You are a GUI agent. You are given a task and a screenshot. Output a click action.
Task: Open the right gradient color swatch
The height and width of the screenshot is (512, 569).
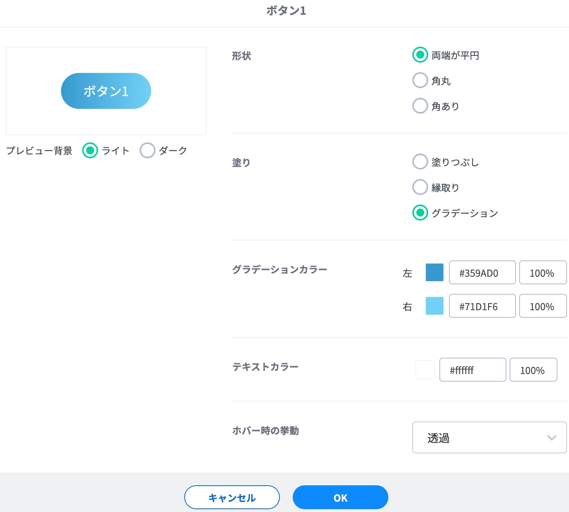click(435, 306)
